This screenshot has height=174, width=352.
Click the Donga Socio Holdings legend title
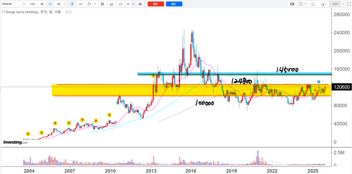point(33,12)
